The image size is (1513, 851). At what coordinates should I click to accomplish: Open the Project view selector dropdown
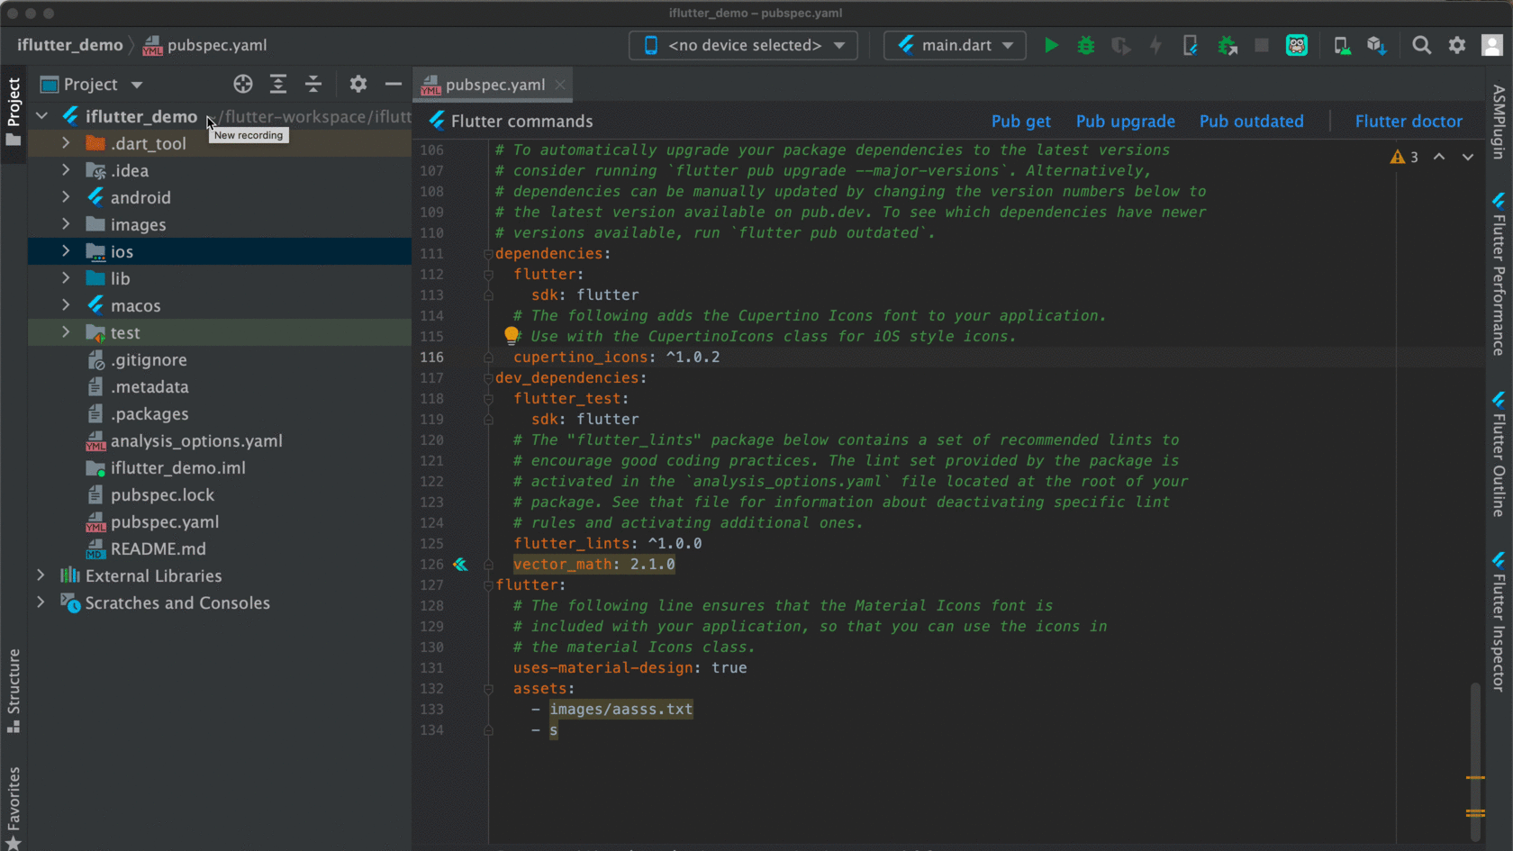click(x=92, y=84)
